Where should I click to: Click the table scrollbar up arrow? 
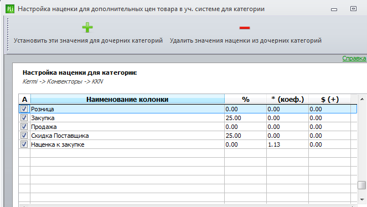[362, 99]
